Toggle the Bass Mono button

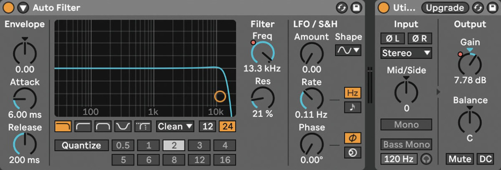pyautogui.click(x=406, y=145)
